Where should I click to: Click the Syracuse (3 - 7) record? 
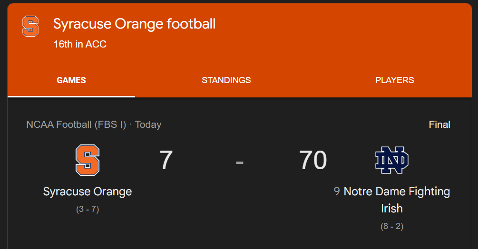click(x=88, y=209)
